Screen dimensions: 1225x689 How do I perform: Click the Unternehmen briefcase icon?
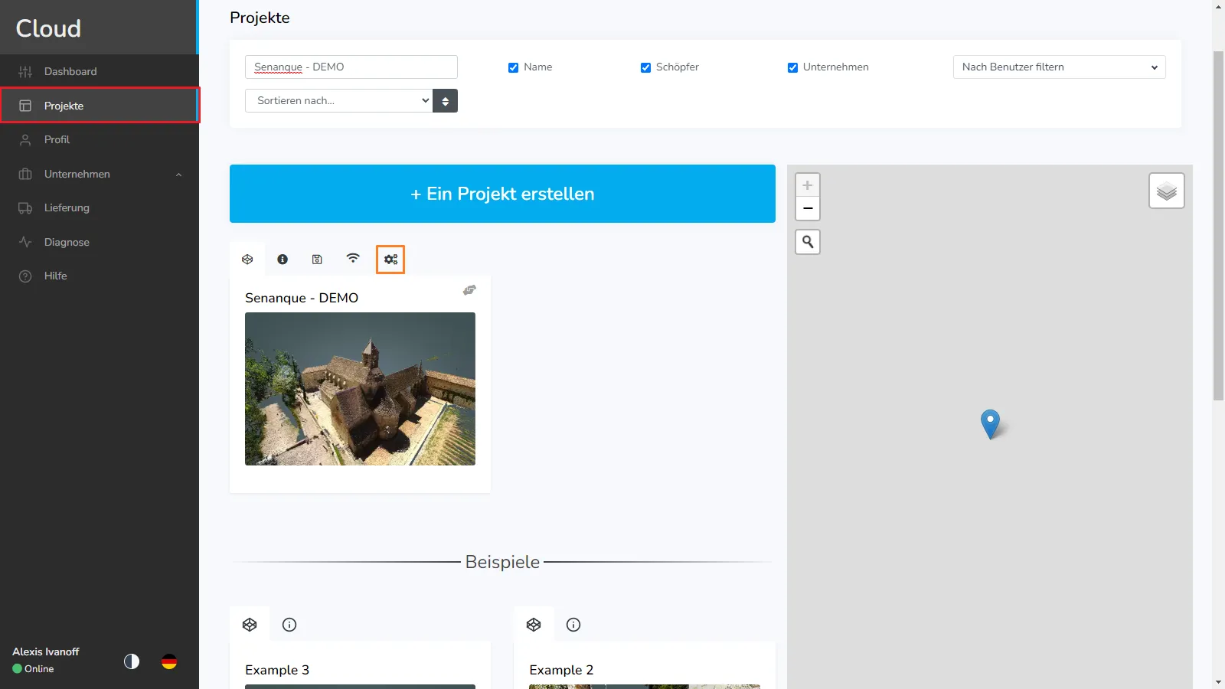point(25,174)
